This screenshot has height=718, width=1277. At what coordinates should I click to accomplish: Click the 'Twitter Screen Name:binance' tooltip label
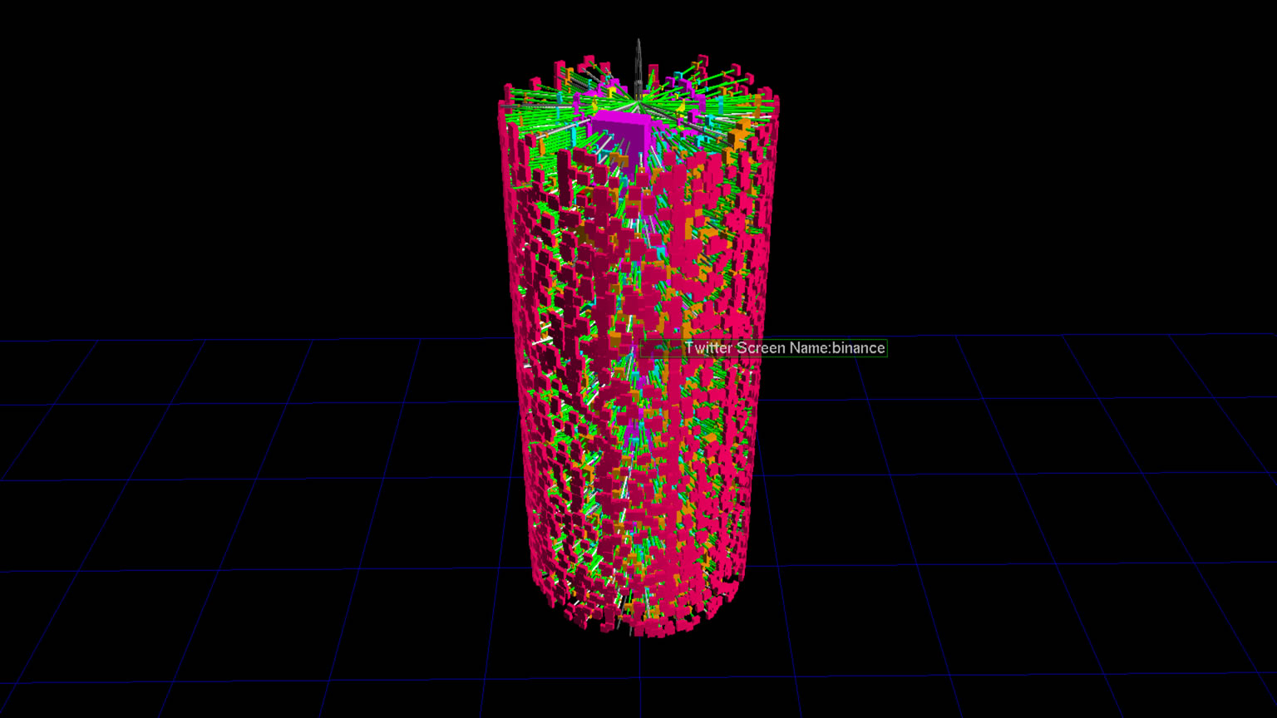(785, 348)
